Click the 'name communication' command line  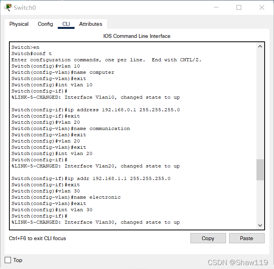coord(71,128)
